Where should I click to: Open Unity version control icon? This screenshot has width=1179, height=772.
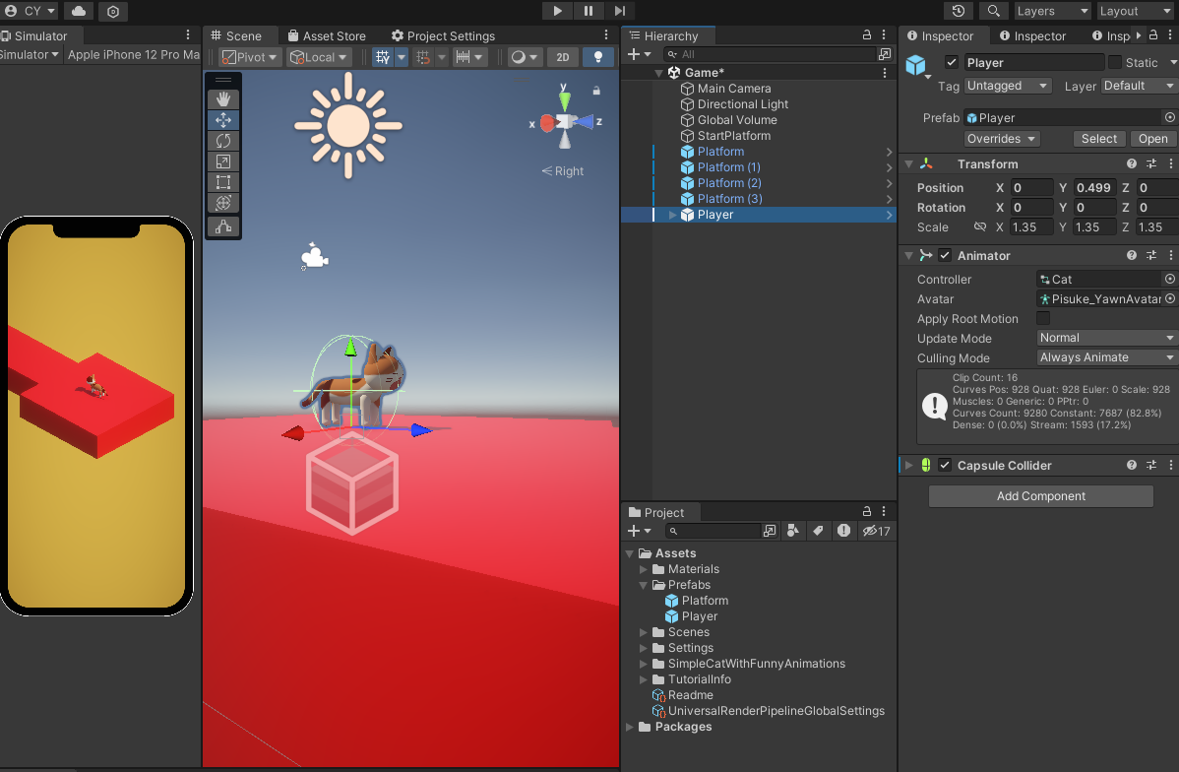click(x=113, y=11)
